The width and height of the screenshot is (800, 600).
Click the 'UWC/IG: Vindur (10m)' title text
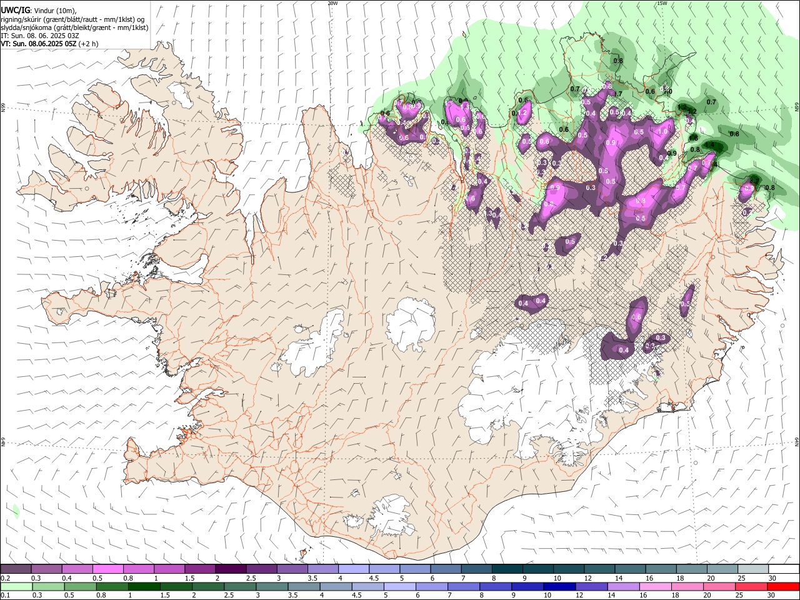point(39,11)
